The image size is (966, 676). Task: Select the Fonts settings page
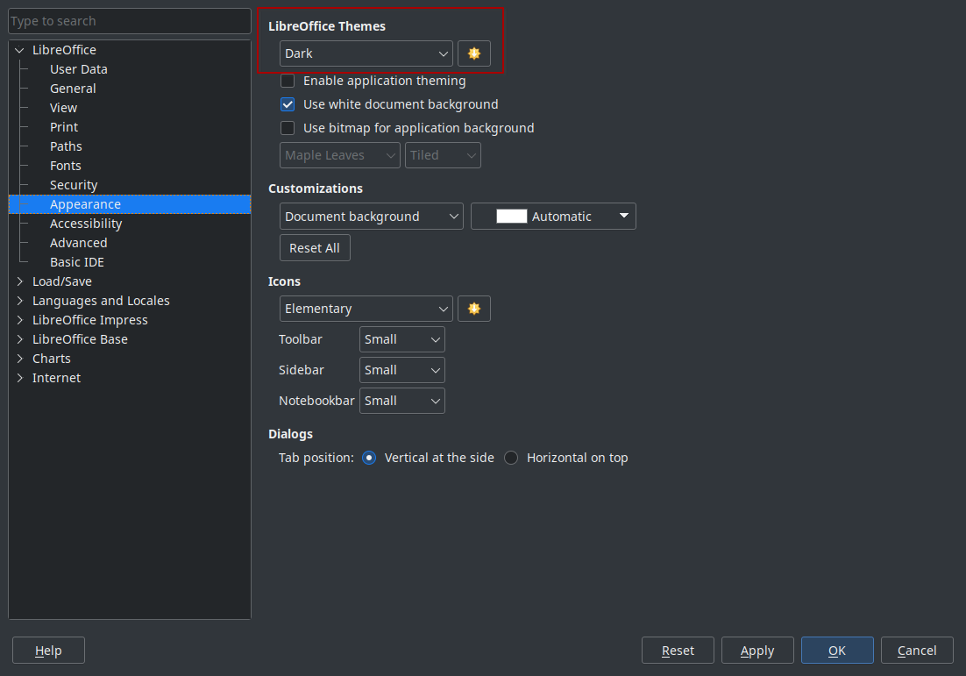65,165
